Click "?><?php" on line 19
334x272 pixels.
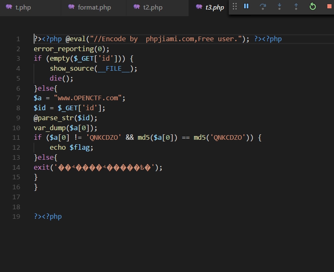click(x=48, y=217)
